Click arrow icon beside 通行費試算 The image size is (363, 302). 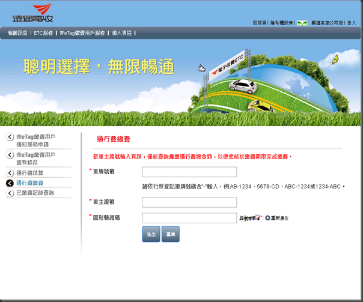10,173
